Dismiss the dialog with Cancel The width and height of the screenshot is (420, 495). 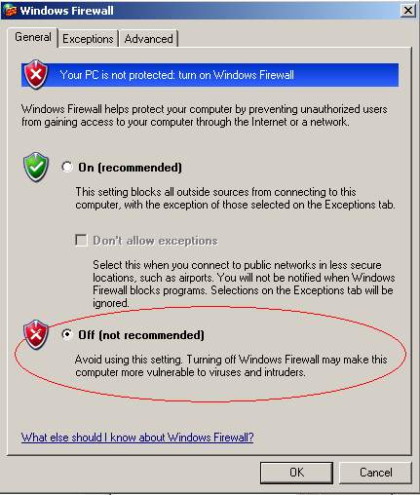click(x=376, y=473)
